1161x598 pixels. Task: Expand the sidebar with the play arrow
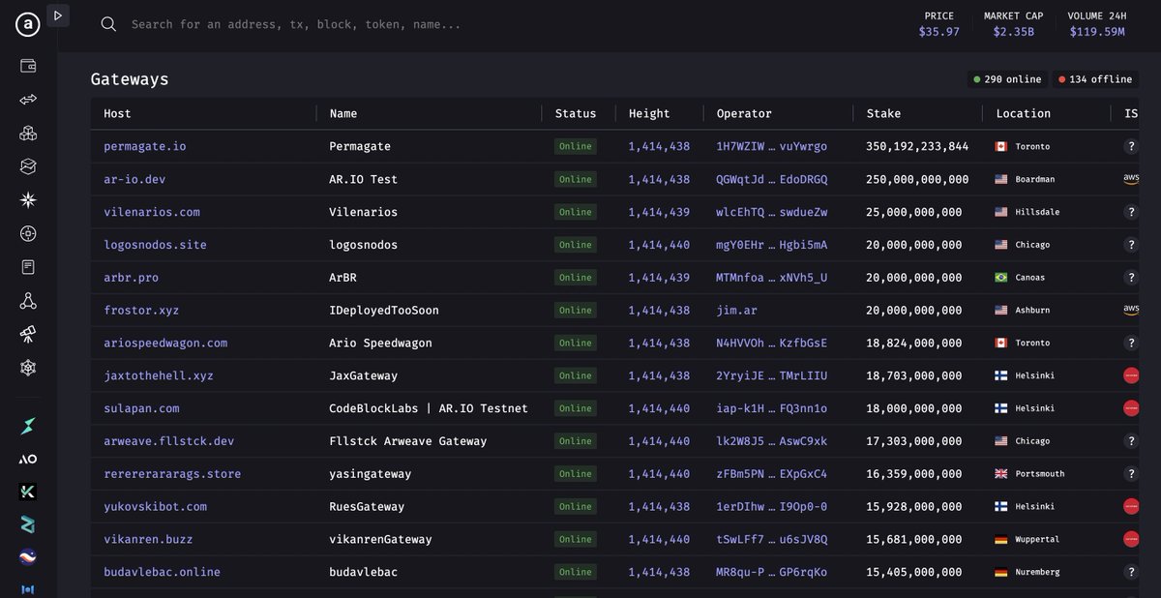tap(58, 15)
